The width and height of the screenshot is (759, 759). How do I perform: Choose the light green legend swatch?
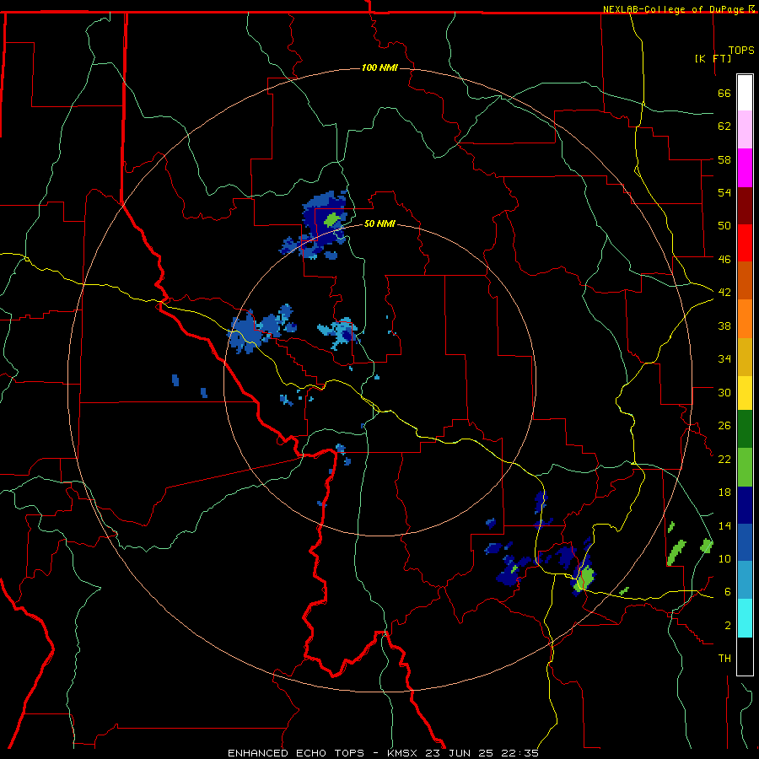[745, 467]
